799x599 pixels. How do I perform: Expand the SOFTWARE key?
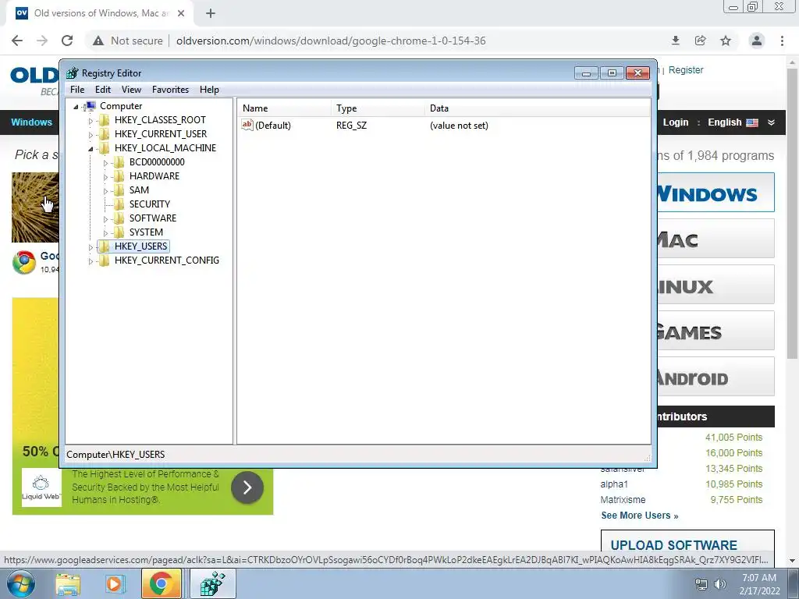tap(105, 218)
